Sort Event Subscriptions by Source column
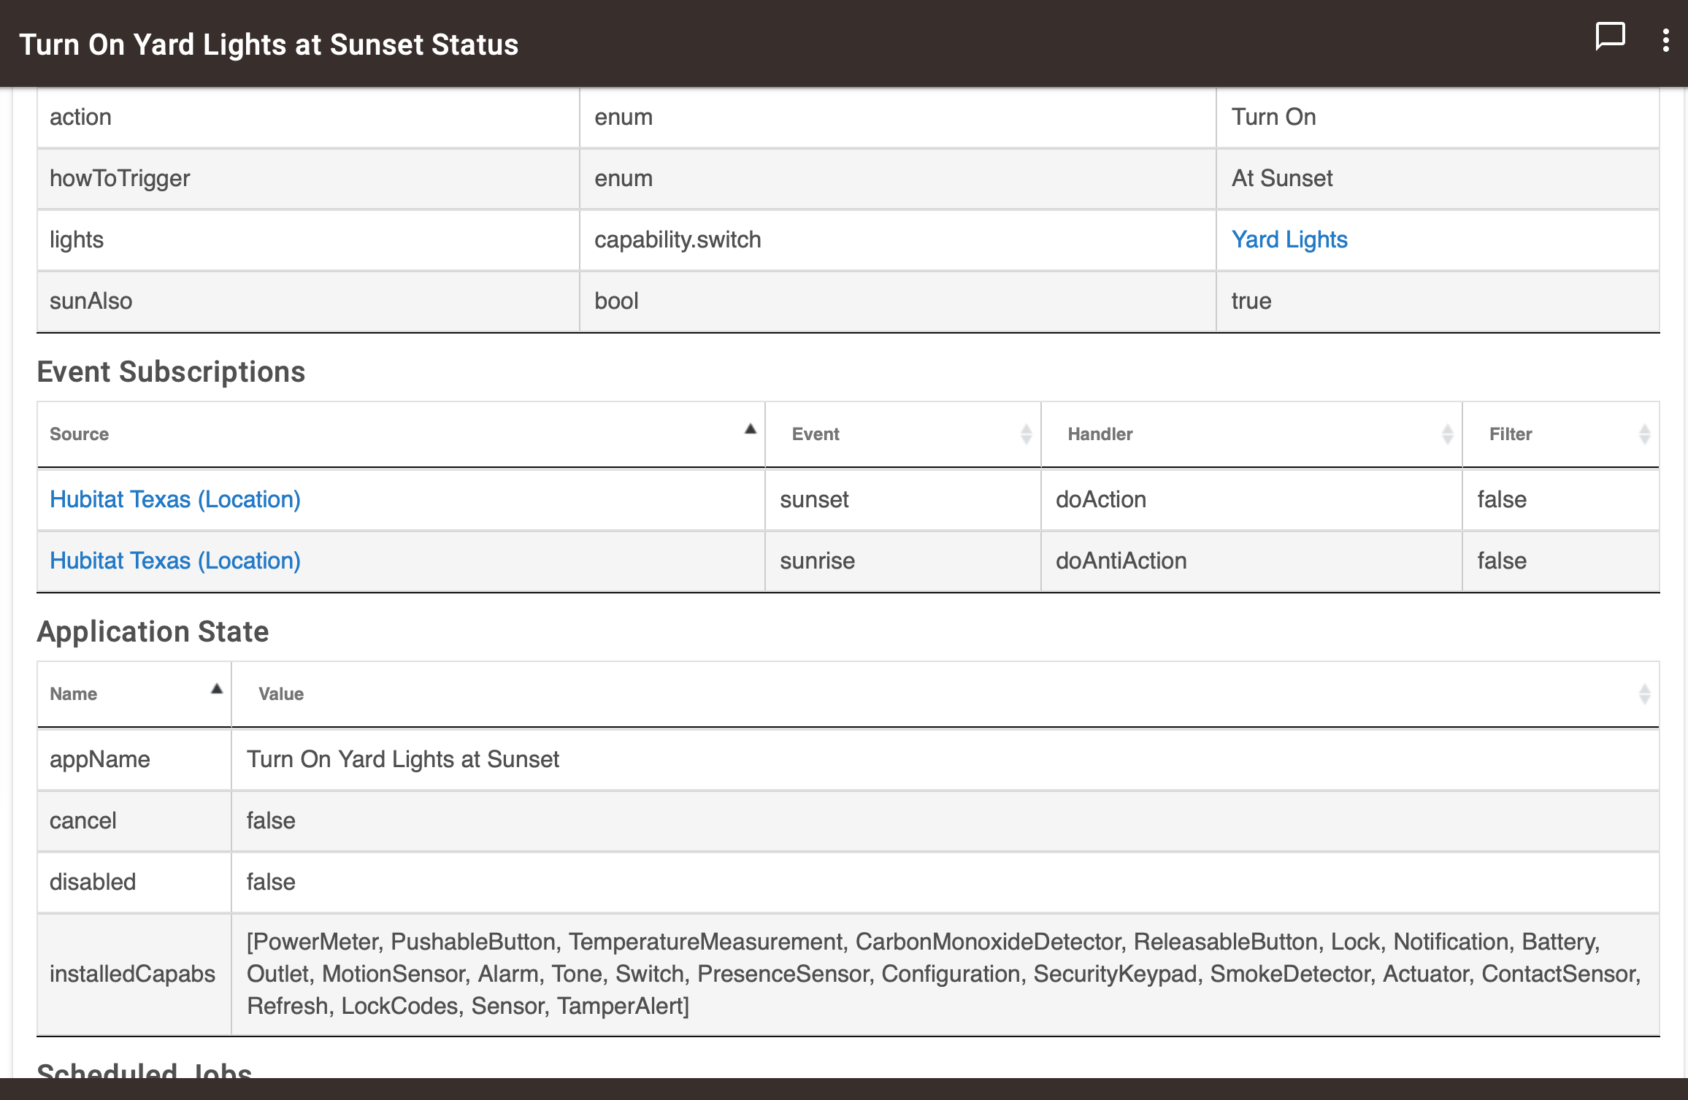 point(401,434)
